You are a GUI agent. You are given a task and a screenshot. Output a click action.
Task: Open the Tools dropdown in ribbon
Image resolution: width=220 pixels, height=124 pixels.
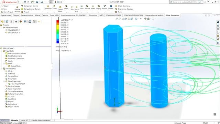(118, 12)
